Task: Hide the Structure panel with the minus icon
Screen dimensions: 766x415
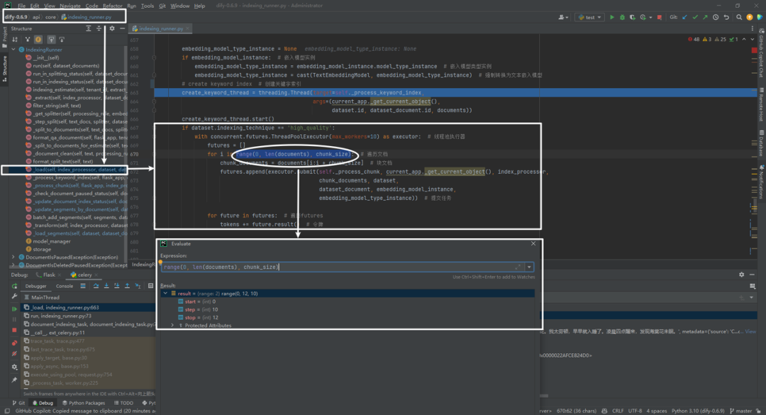Action: point(122,28)
